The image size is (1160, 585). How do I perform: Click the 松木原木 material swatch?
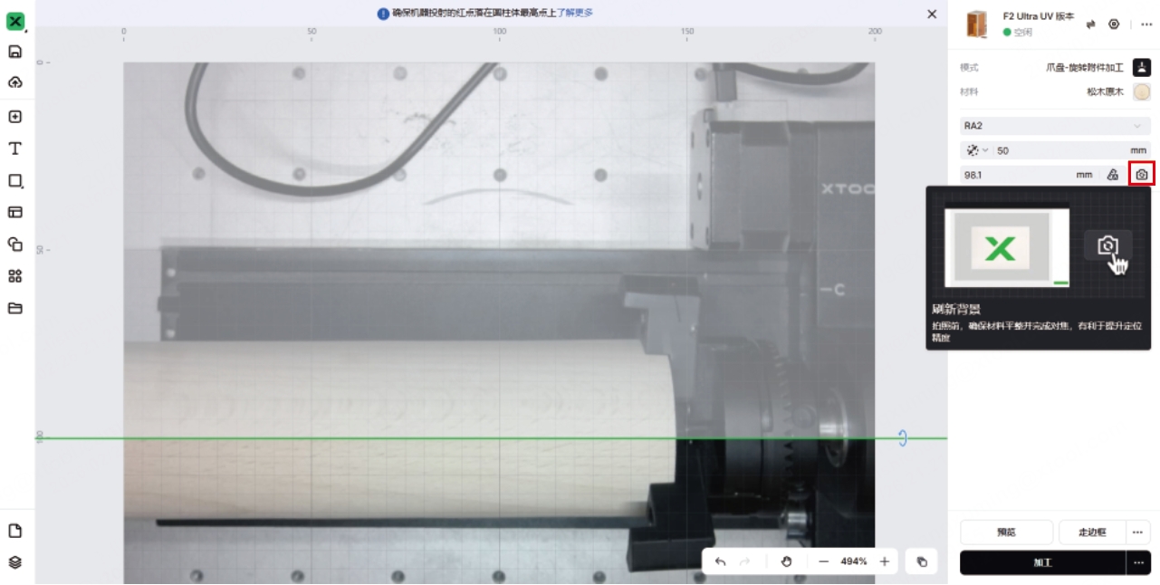[x=1142, y=91]
